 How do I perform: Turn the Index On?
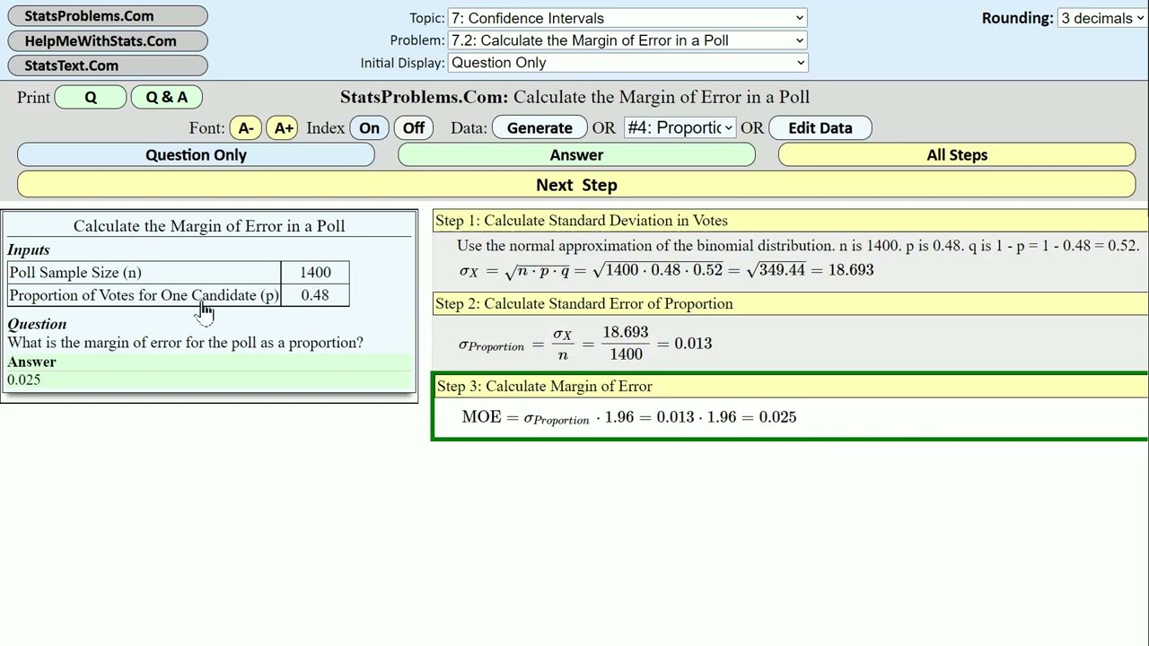pos(369,127)
